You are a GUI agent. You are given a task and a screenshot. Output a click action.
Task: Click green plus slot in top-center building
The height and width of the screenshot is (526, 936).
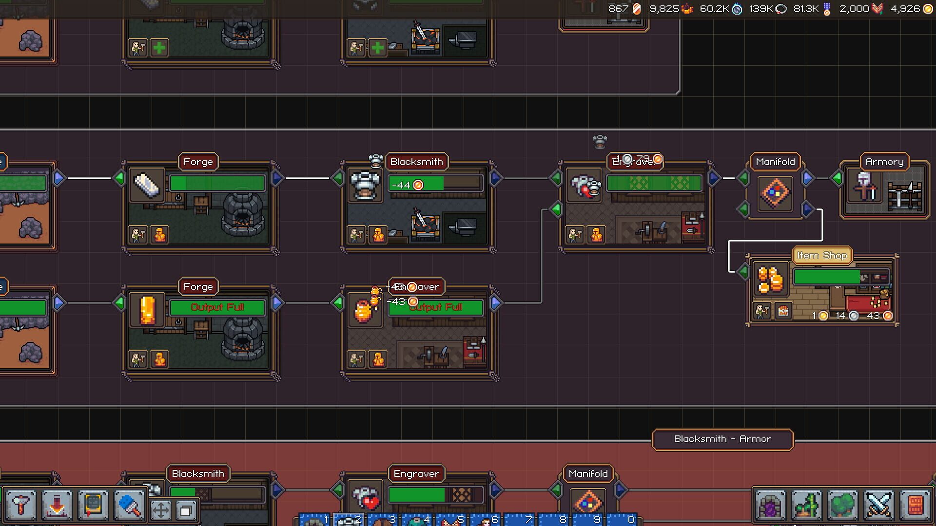click(x=378, y=48)
